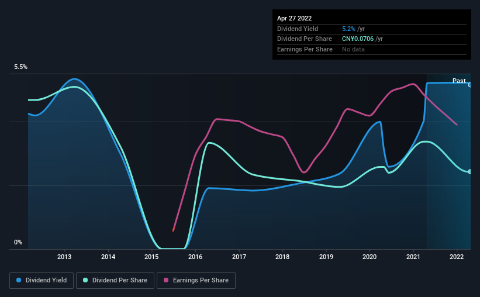The width and height of the screenshot is (480, 297).
Task: Click the Past label on the chart
Action: pyautogui.click(x=459, y=81)
